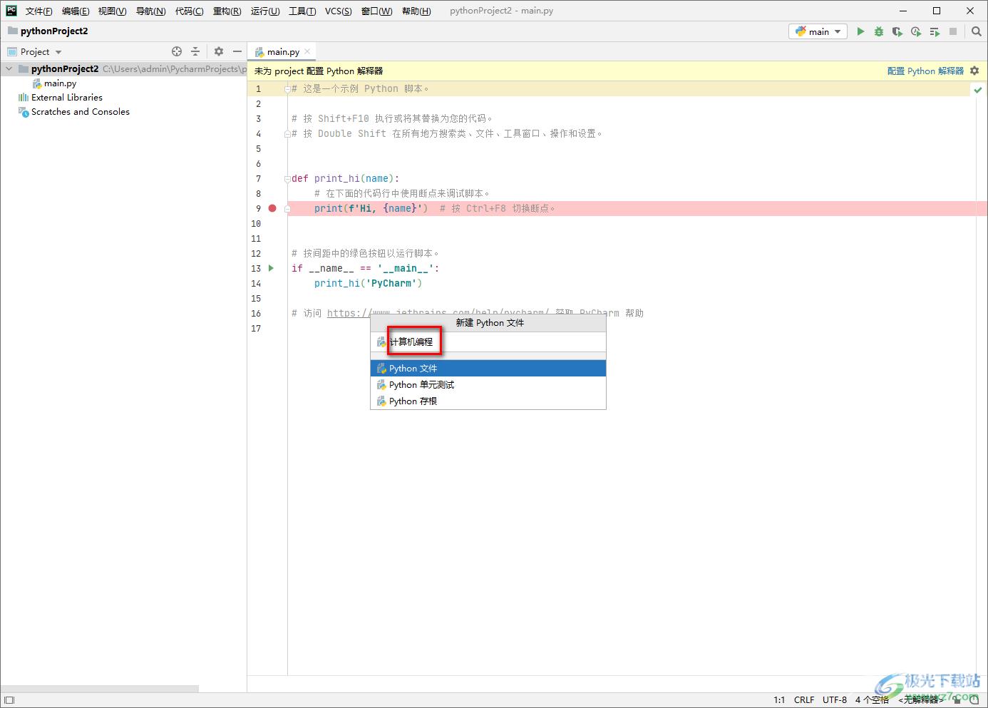Open Project panel gear options

(219, 51)
